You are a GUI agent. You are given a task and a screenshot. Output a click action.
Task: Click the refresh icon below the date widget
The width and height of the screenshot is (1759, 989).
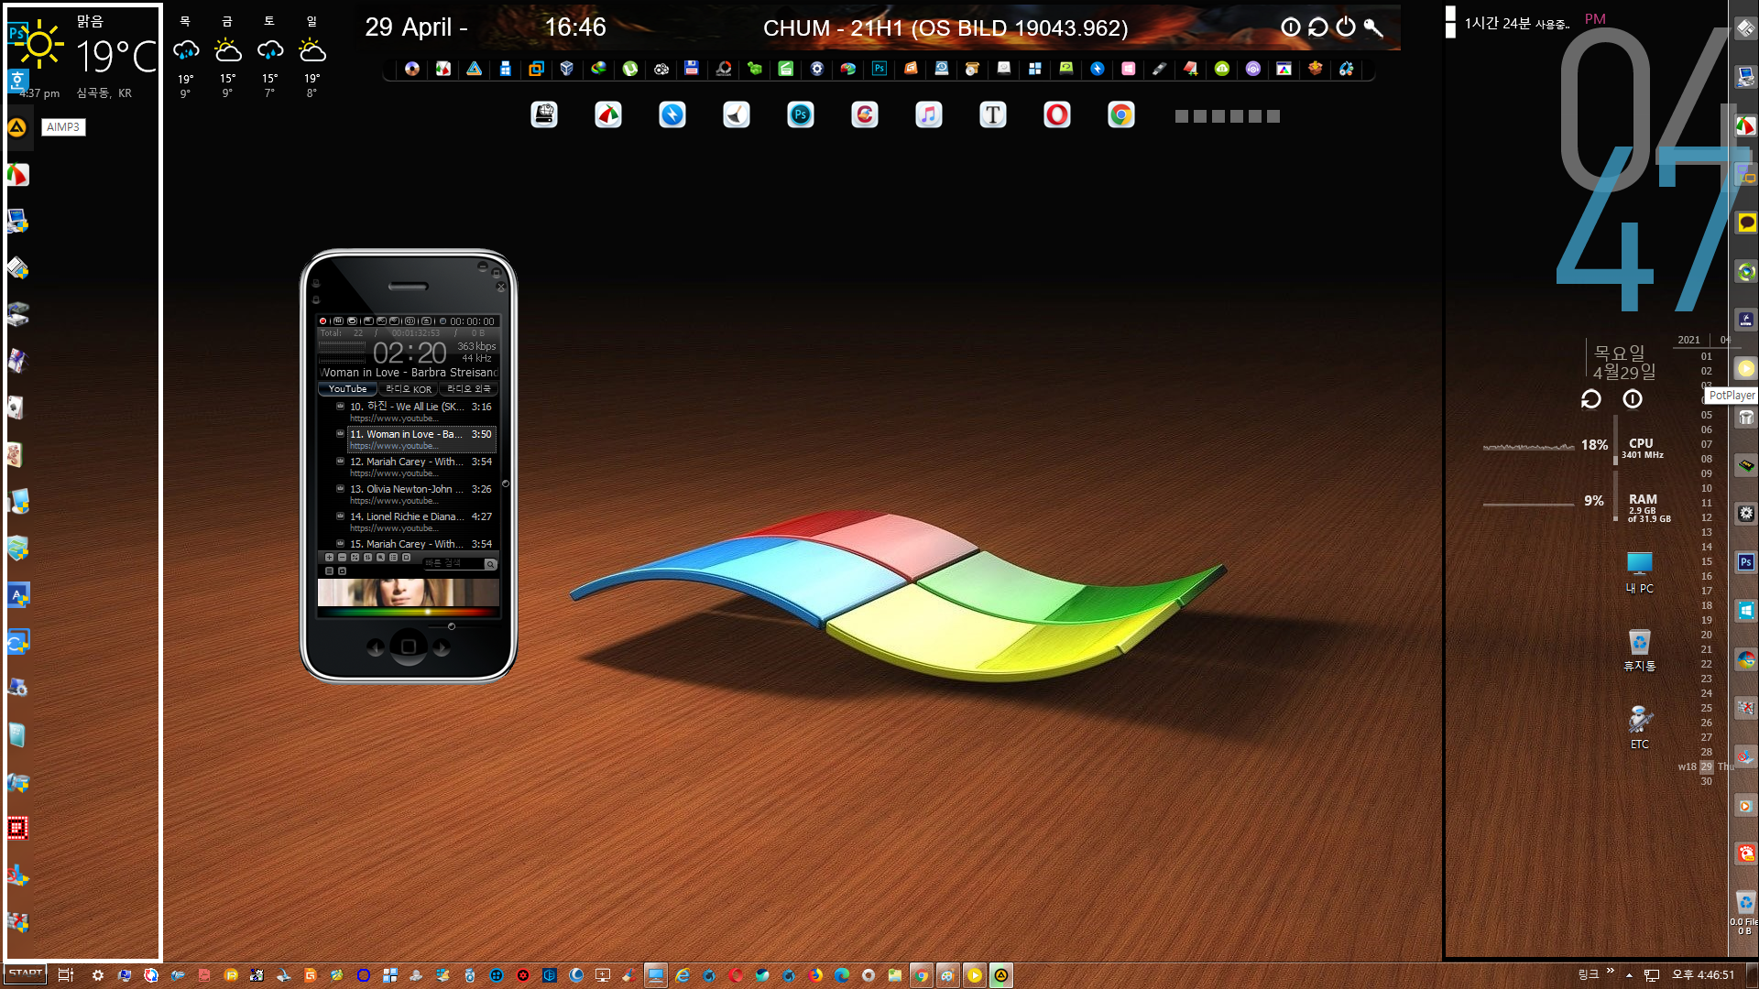[1591, 399]
